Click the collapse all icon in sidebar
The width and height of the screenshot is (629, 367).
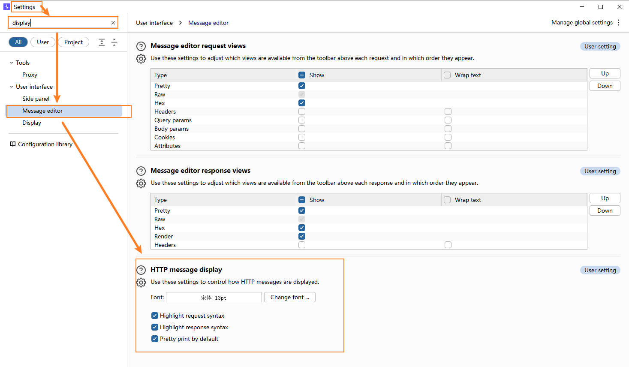pos(114,42)
